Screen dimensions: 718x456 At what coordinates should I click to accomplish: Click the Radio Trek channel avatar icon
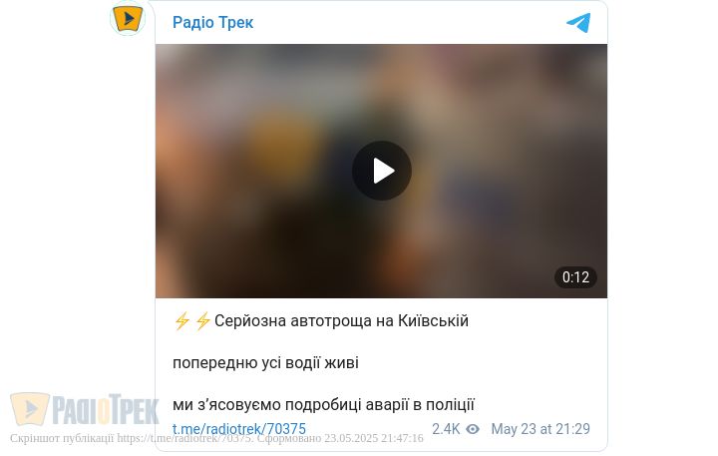pyautogui.click(x=128, y=18)
